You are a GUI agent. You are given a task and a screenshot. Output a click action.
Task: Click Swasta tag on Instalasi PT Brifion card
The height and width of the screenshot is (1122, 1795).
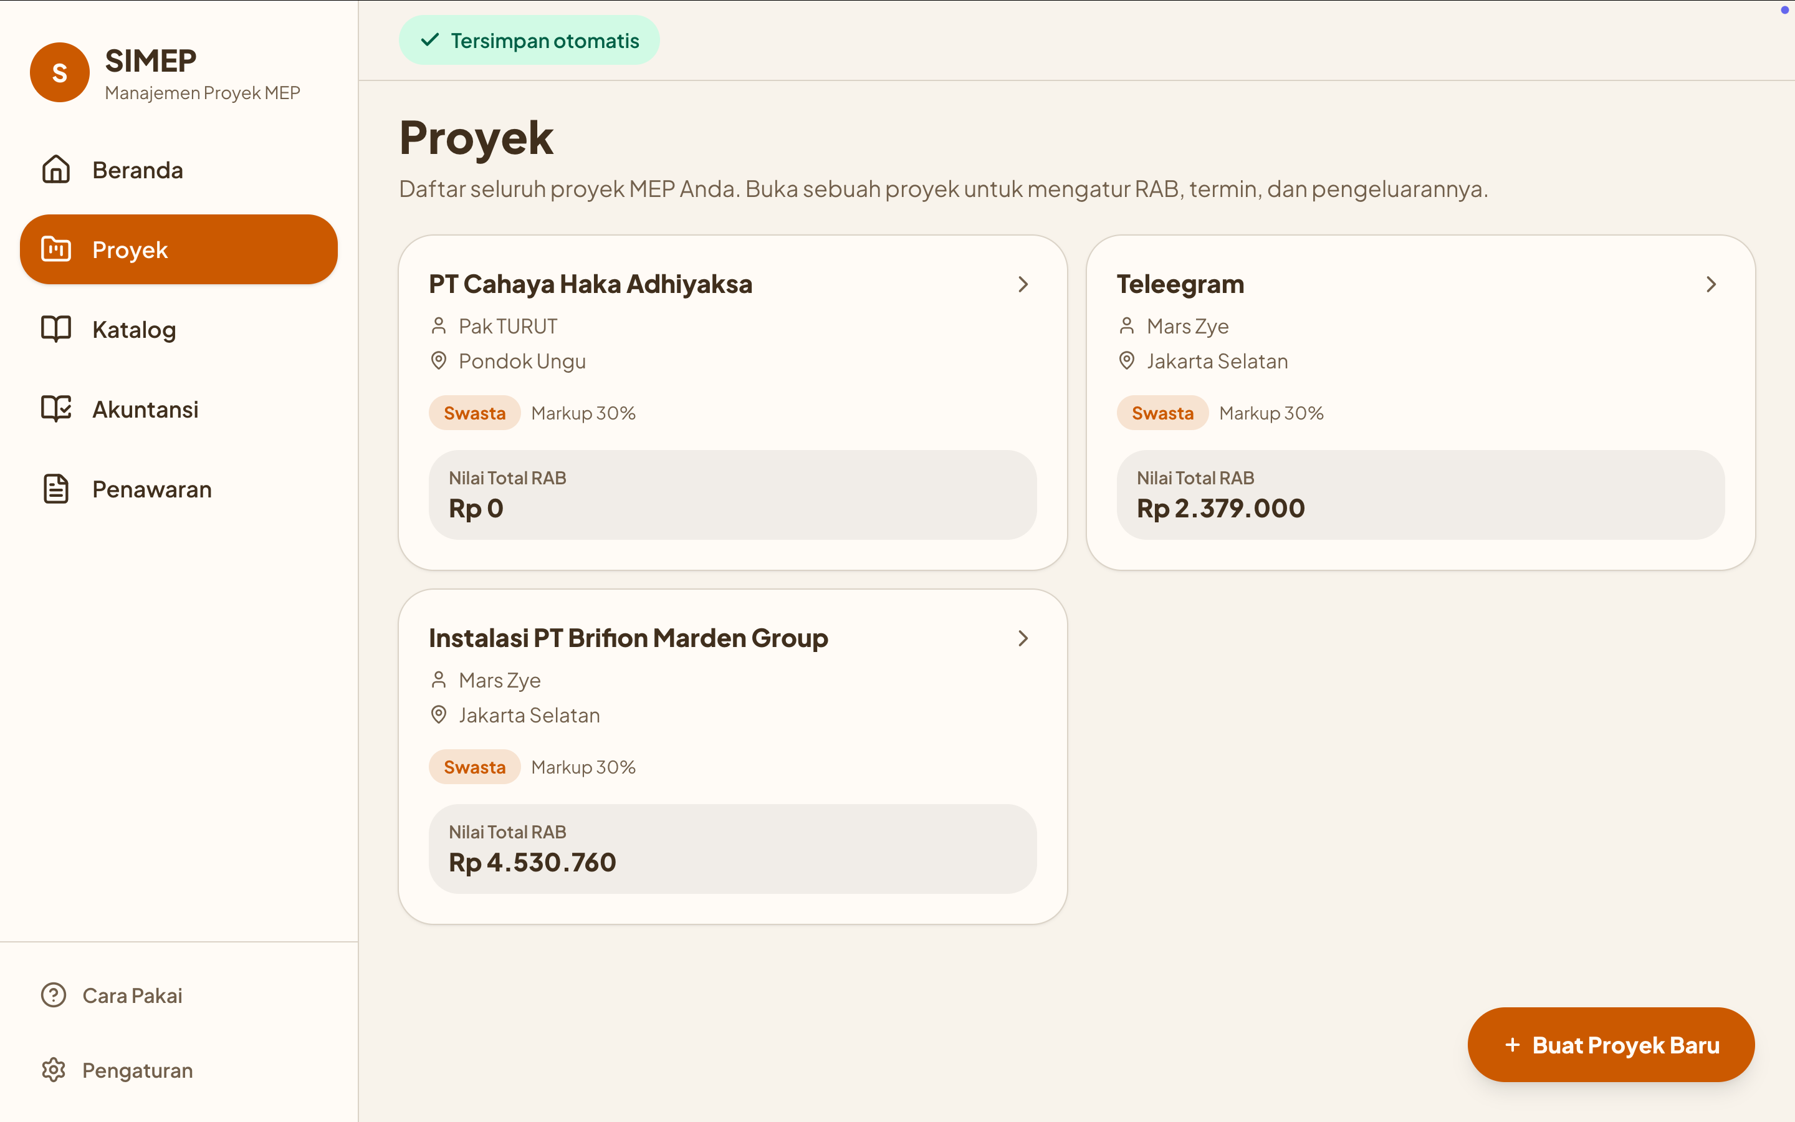475,767
